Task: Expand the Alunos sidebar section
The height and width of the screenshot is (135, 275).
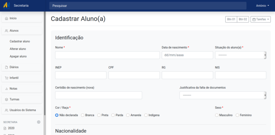Action: 22,31
